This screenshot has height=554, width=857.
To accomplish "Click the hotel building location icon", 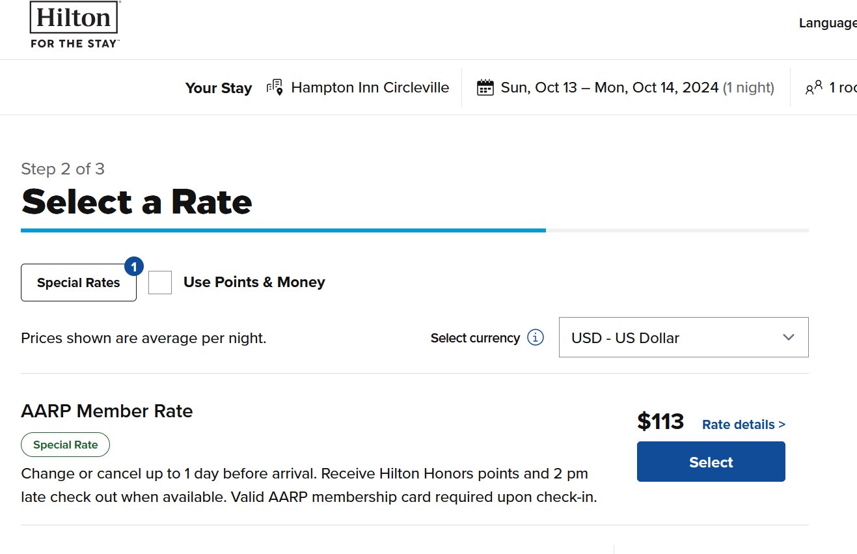I will (275, 88).
